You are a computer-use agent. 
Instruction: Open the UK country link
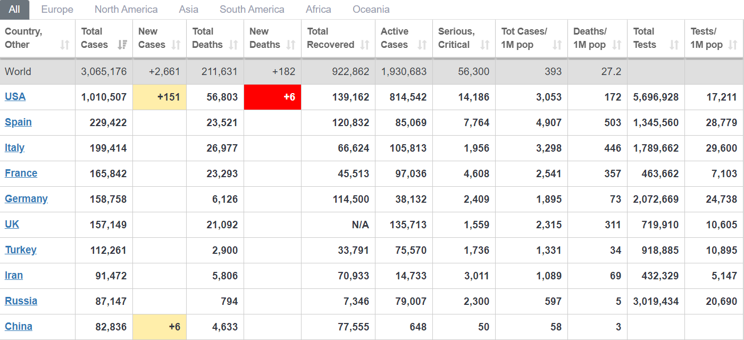click(x=12, y=224)
